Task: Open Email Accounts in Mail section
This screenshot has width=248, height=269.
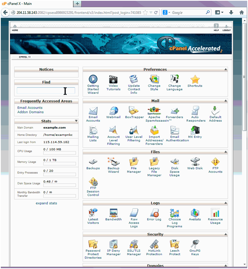Action: click(93, 114)
